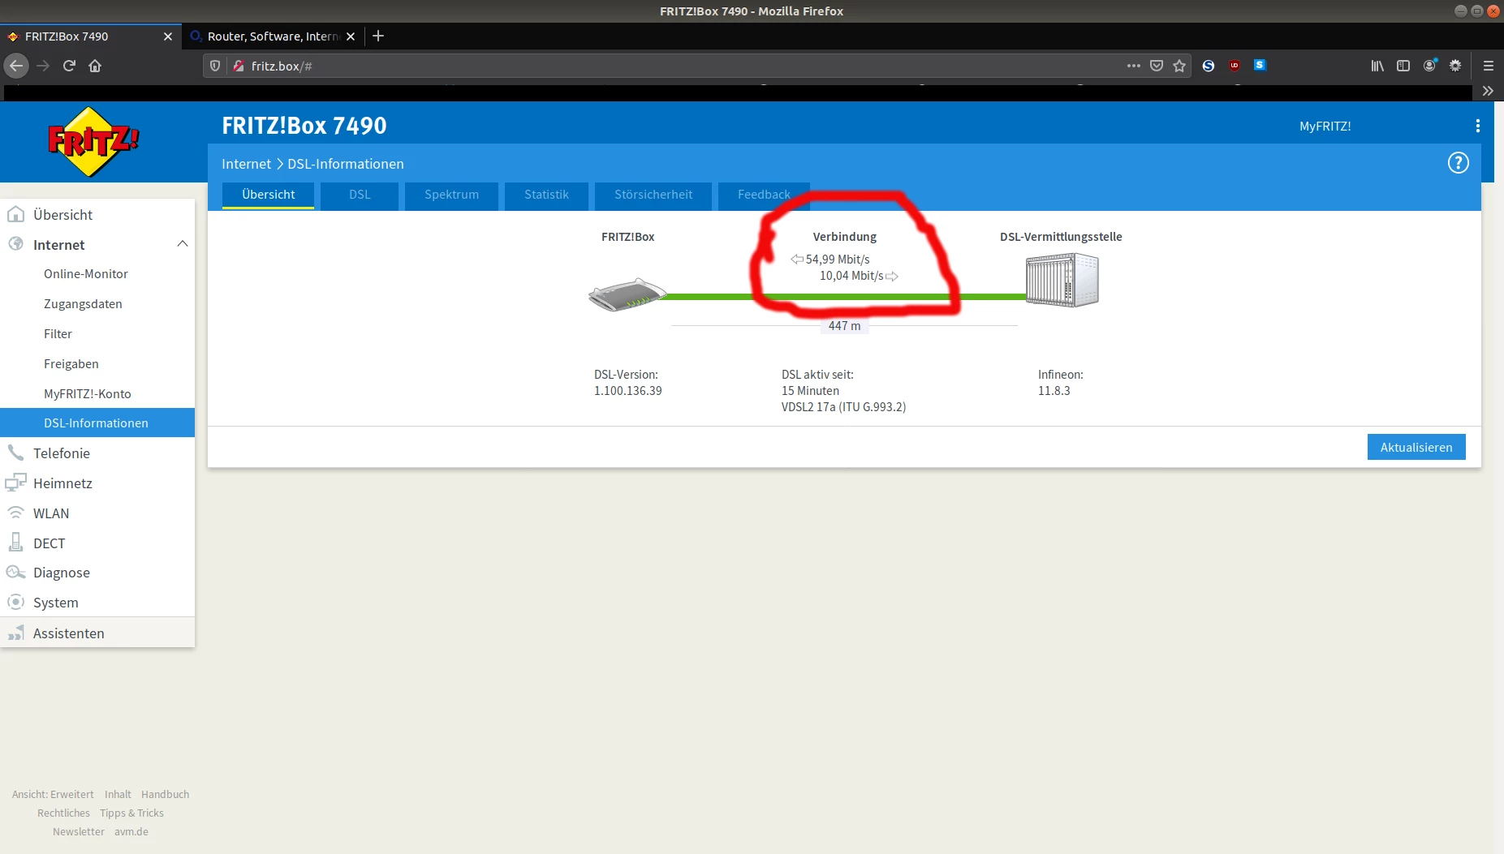This screenshot has width=1504, height=854.
Task: Open Firefox account icon
Action: [1429, 66]
